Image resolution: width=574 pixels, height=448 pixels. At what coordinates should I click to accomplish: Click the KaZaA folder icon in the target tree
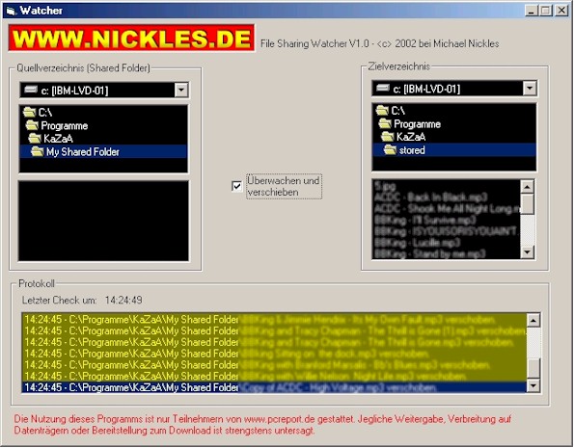[388, 137]
